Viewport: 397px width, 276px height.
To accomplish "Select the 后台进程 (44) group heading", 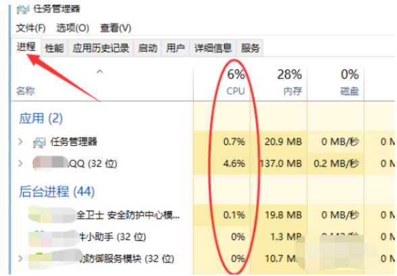I will click(57, 192).
